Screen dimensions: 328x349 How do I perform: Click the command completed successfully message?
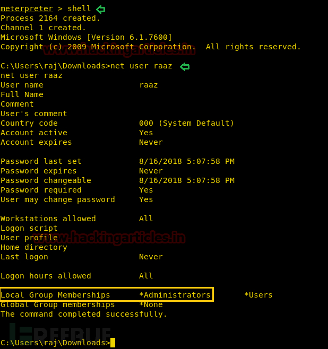pyautogui.click(x=84, y=314)
